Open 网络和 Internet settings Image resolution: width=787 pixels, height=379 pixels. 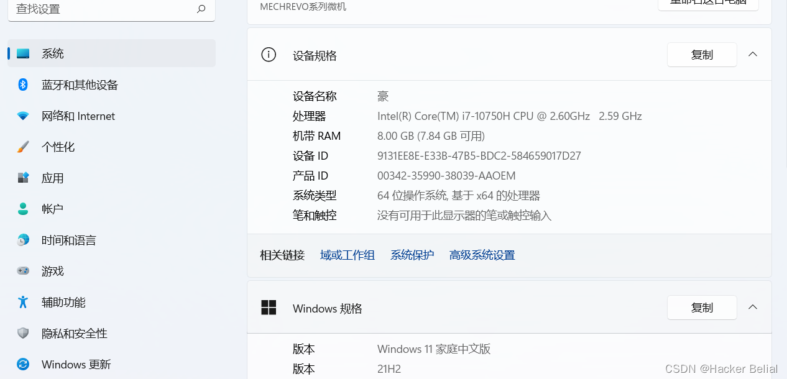pyautogui.click(x=112, y=116)
